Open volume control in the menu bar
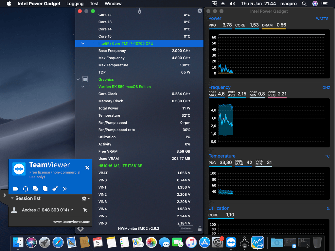The image size is (335, 251). point(232,4)
